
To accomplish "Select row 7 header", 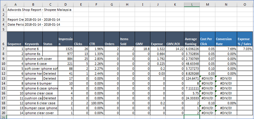I will click(3, 49).
